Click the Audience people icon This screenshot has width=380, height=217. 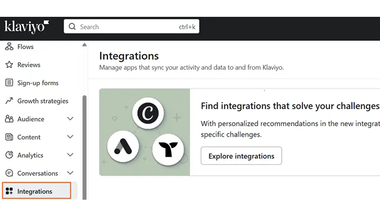click(x=9, y=119)
